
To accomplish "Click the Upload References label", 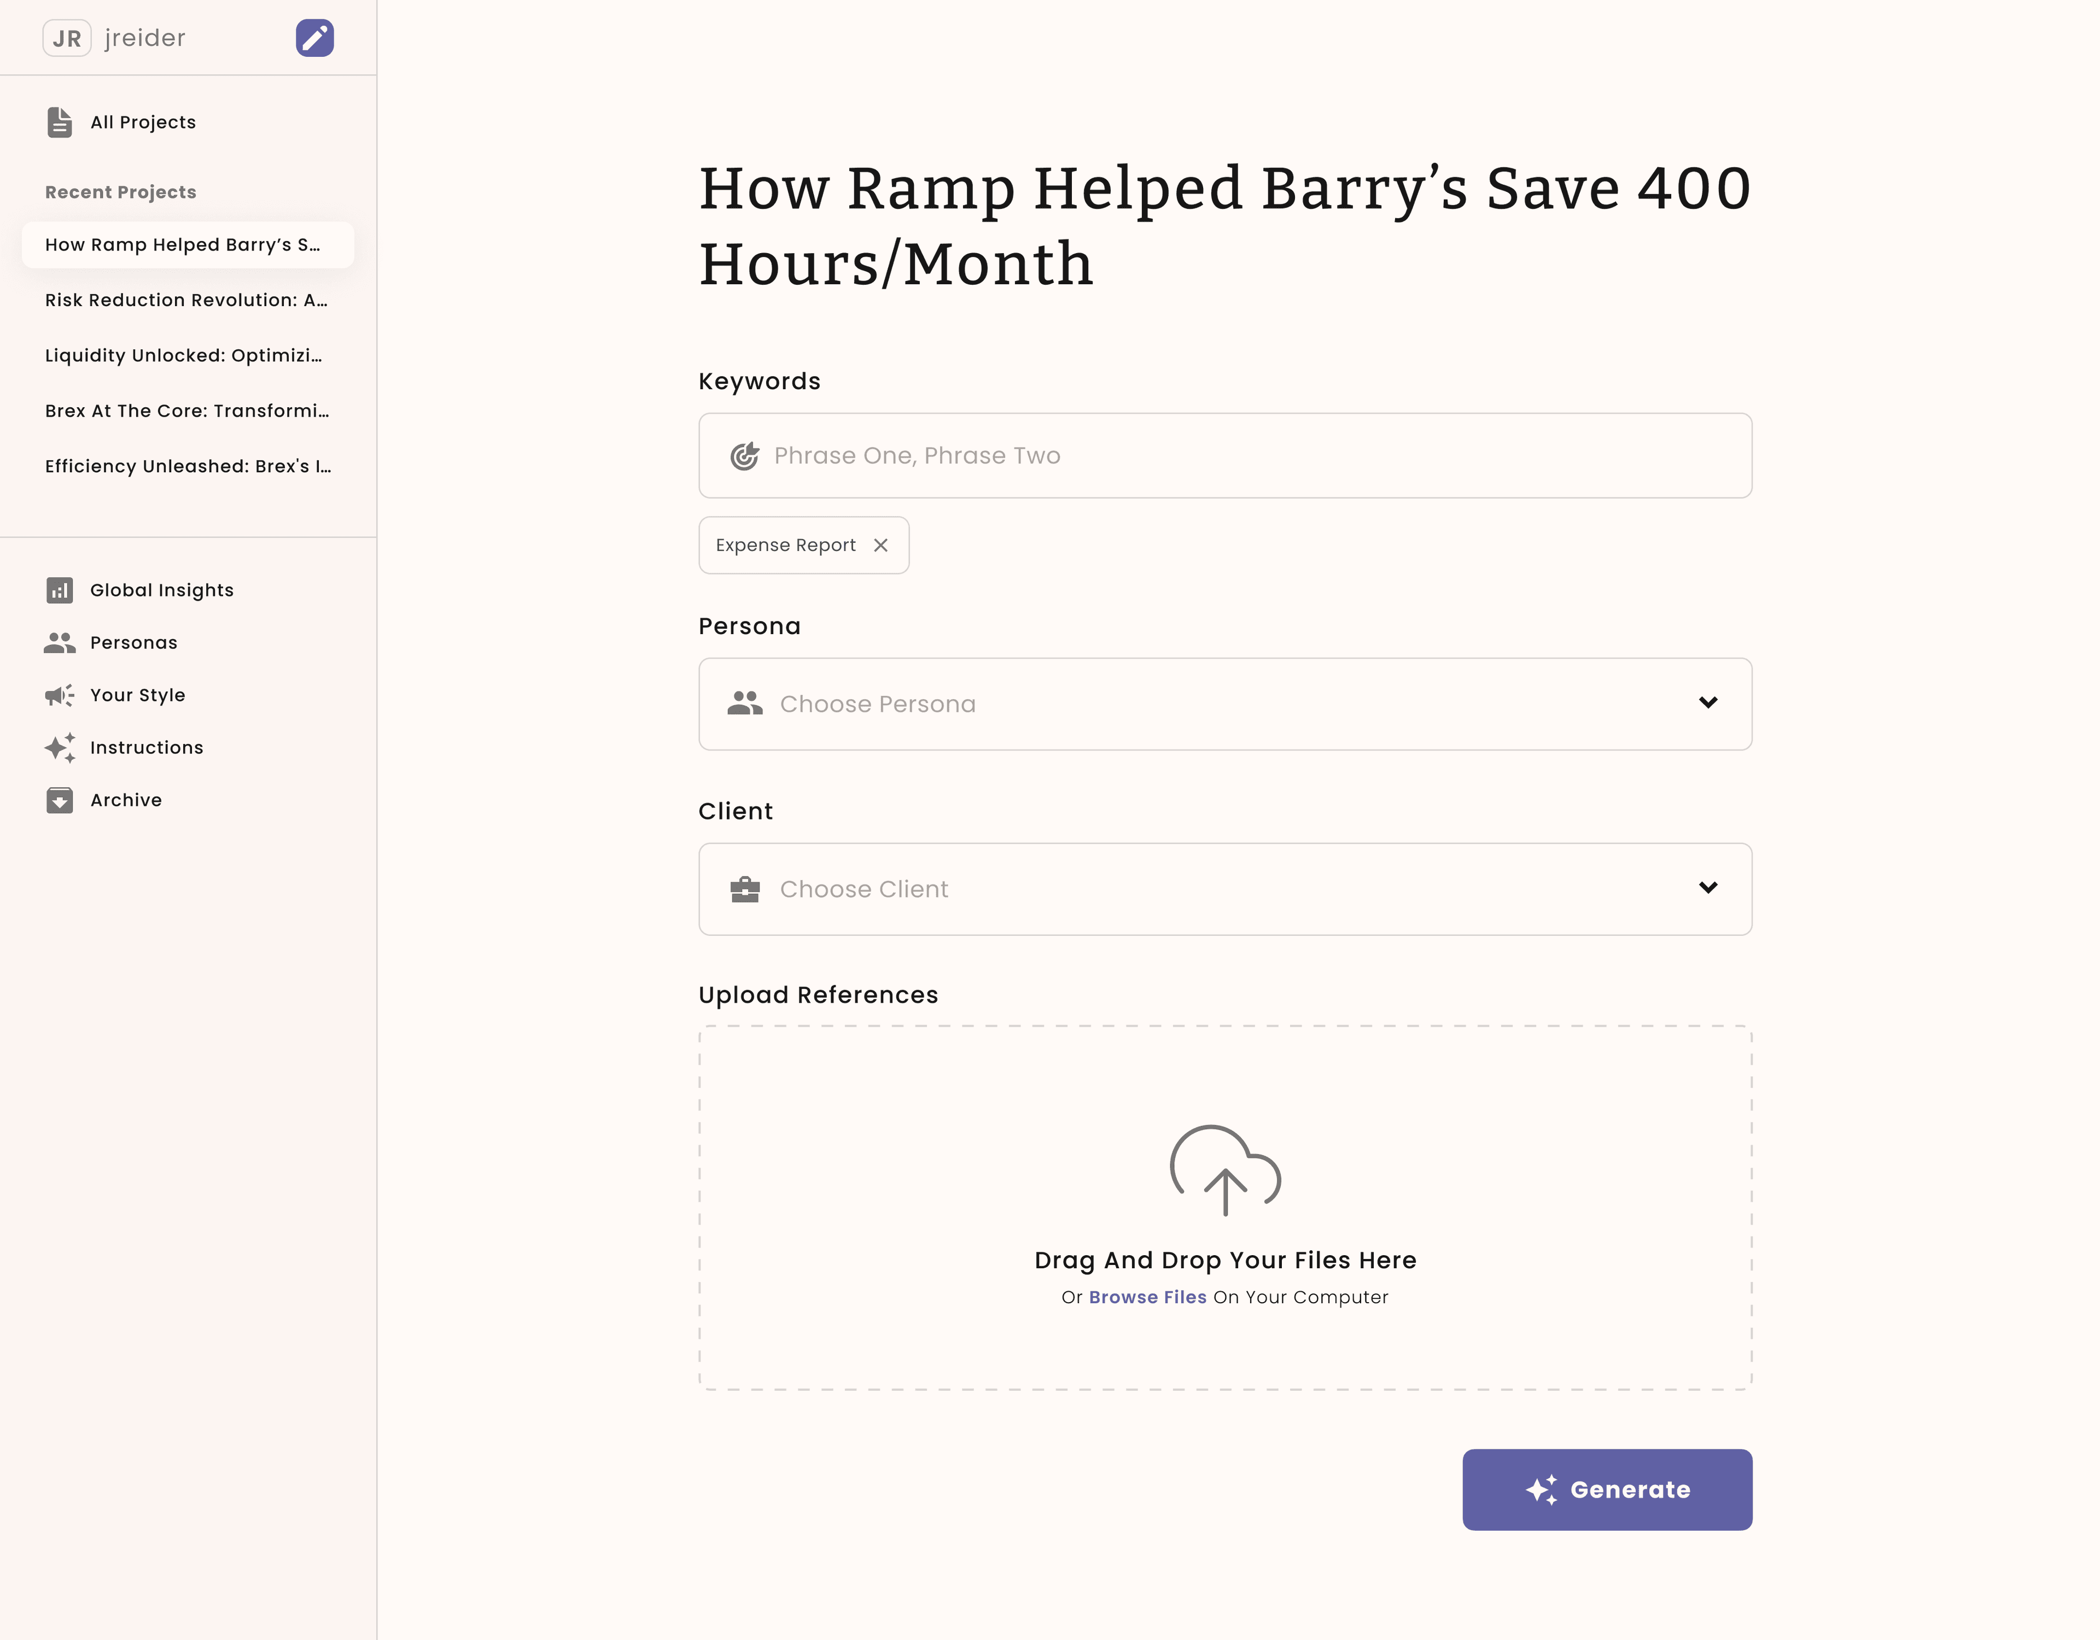I will (818, 995).
